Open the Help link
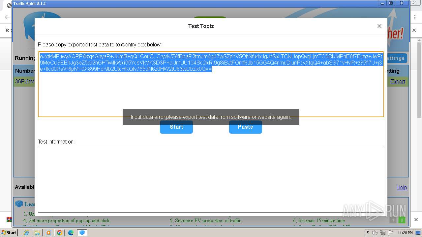Screen dimensions: 422x237 click(x=402, y=187)
